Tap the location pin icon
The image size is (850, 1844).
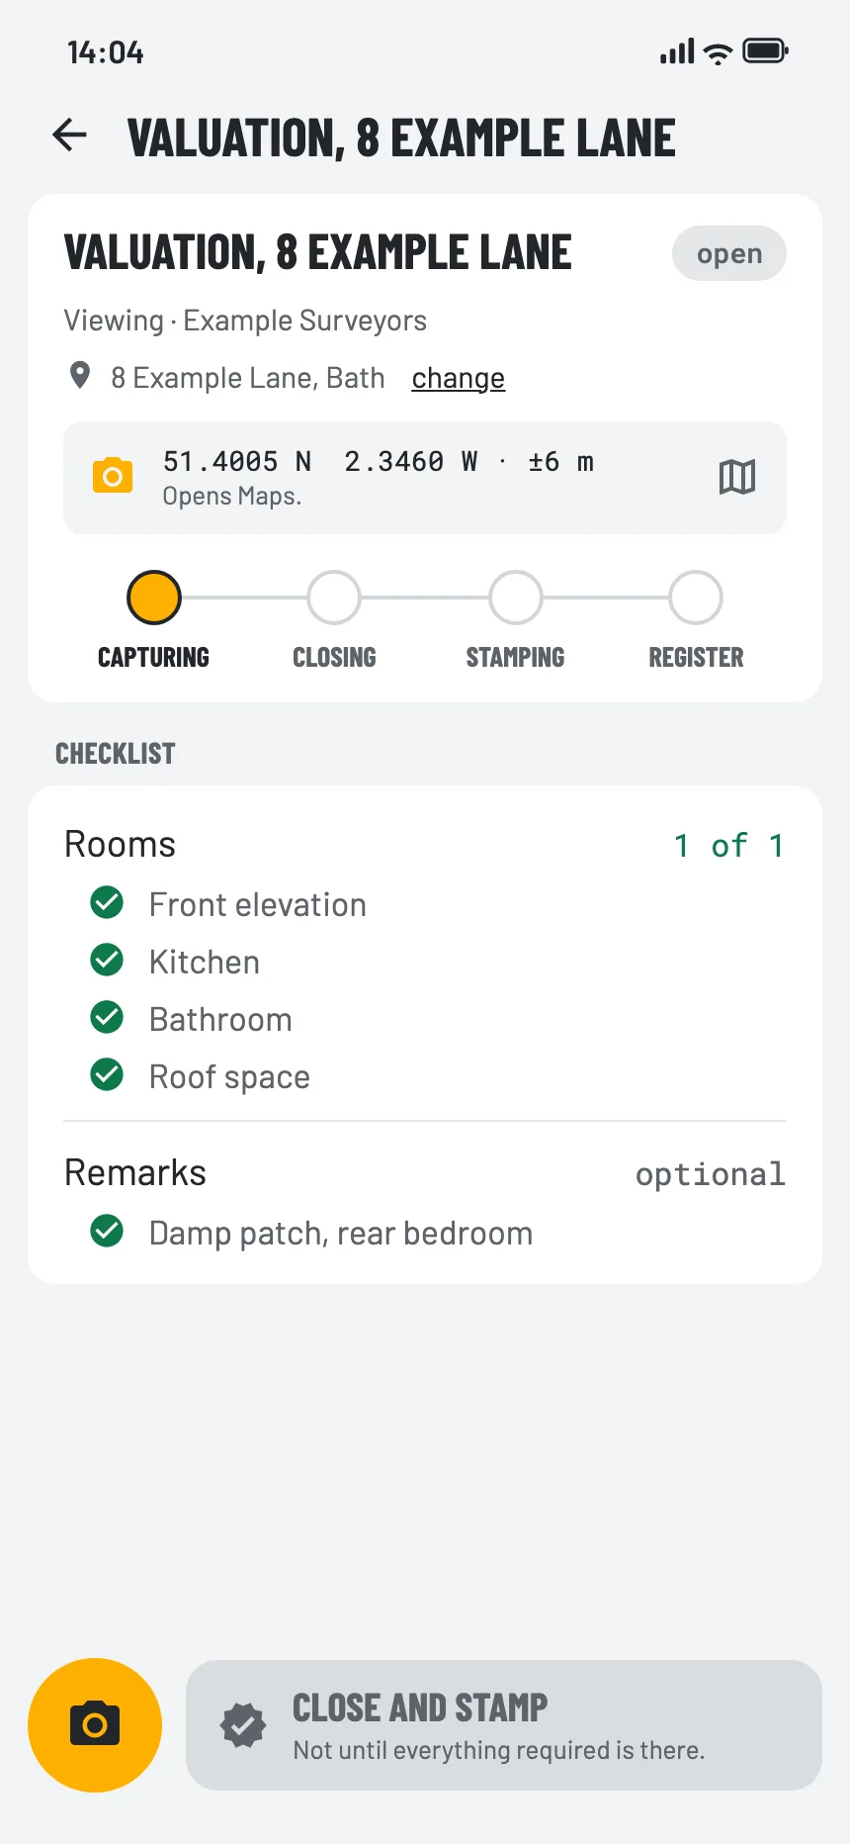pyautogui.click(x=80, y=376)
